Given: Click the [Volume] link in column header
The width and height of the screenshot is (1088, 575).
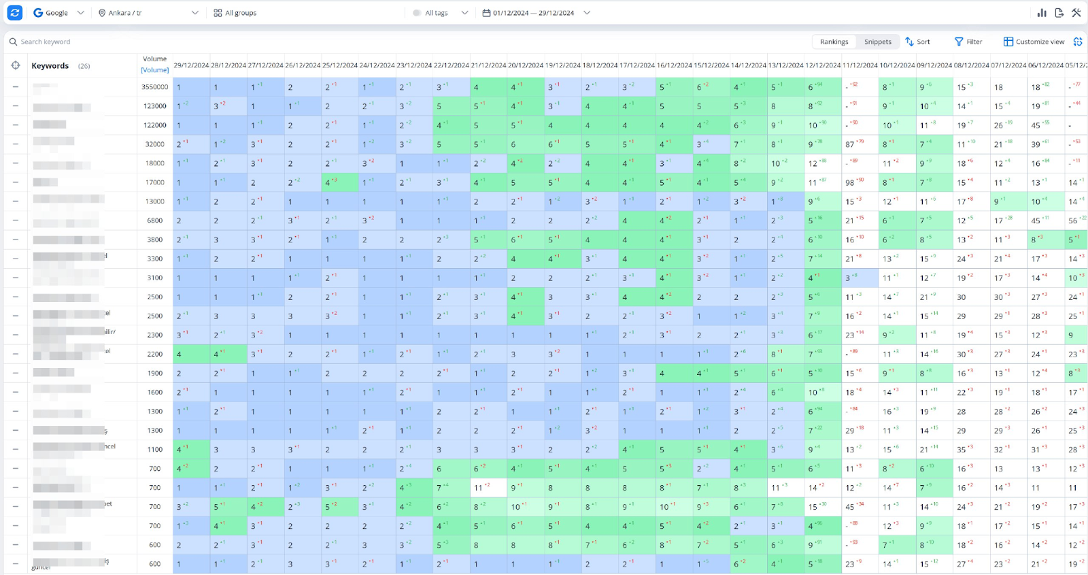Looking at the screenshot, I should pyautogui.click(x=155, y=69).
